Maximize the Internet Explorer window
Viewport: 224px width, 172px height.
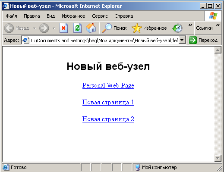[210, 6]
